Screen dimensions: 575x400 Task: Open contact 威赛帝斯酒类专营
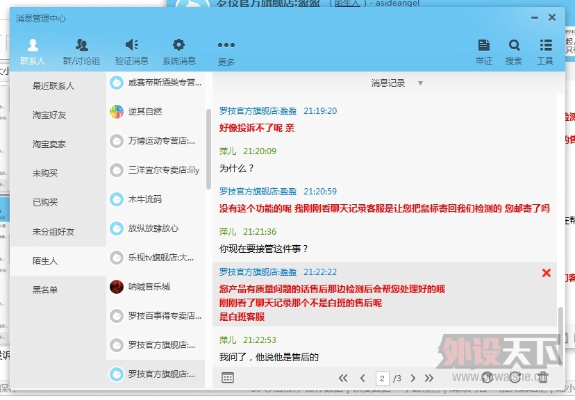pos(156,83)
